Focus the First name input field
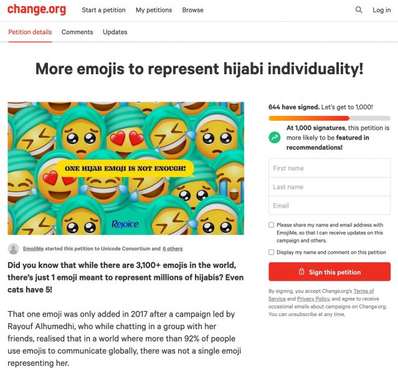 [x=329, y=168]
